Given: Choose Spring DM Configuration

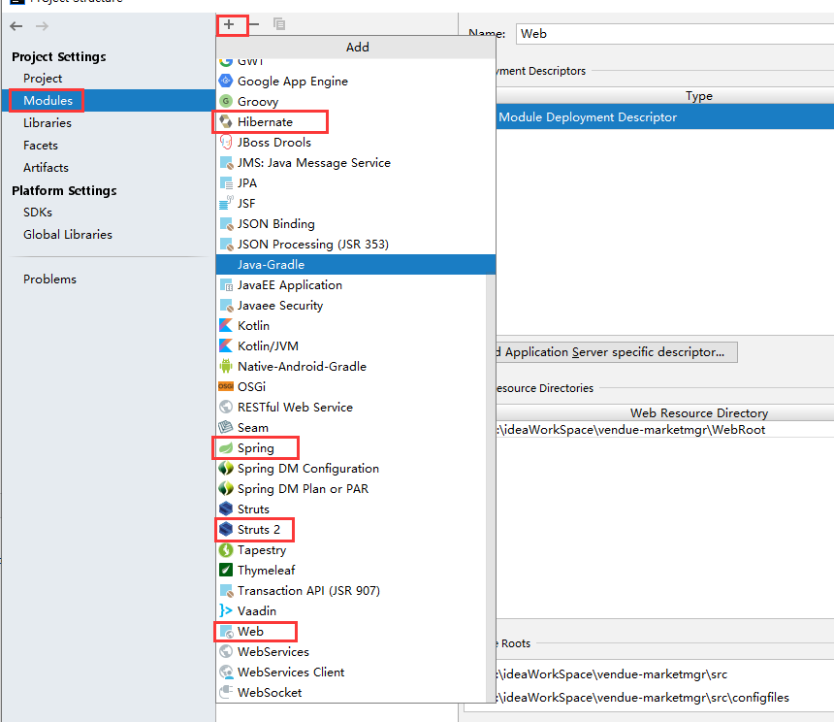Looking at the screenshot, I should tap(351, 468).
